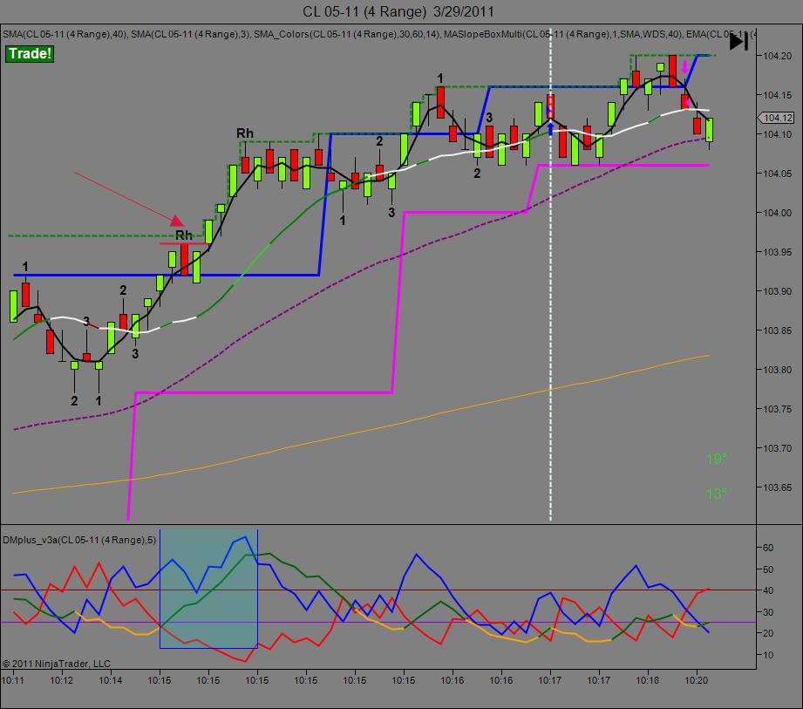Viewport: 803px width, 709px height.
Task: Click time axis label 10:14
Action: pyautogui.click(x=110, y=680)
